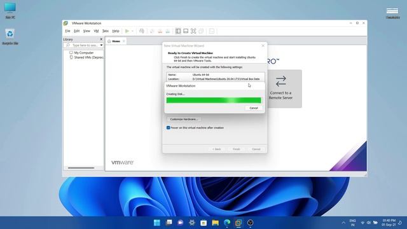The image size is (407, 229).
Task: Toggle the Show Library sidebar icon
Action: [x=178, y=31]
